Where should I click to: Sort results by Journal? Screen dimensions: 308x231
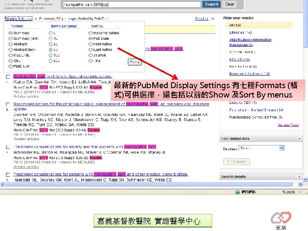(91, 55)
